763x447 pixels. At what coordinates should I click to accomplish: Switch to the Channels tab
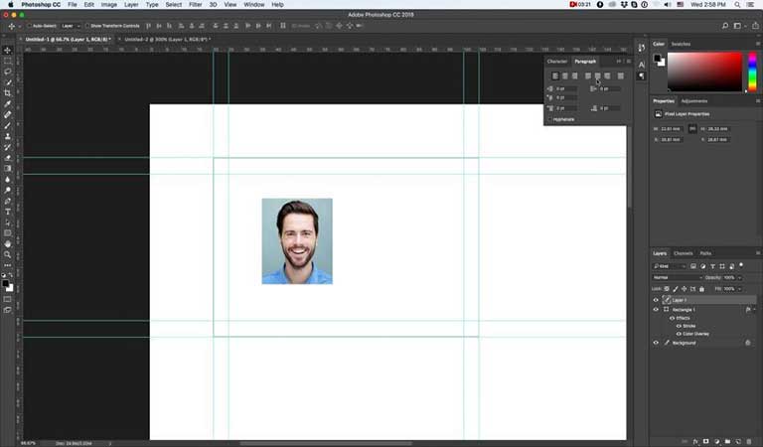click(684, 253)
